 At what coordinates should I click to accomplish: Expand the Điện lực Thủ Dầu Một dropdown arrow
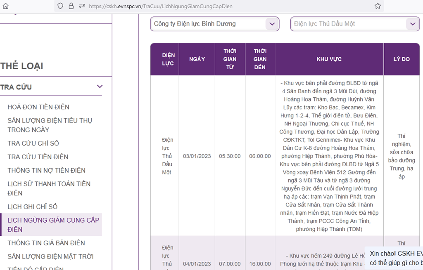pos(413,24)
